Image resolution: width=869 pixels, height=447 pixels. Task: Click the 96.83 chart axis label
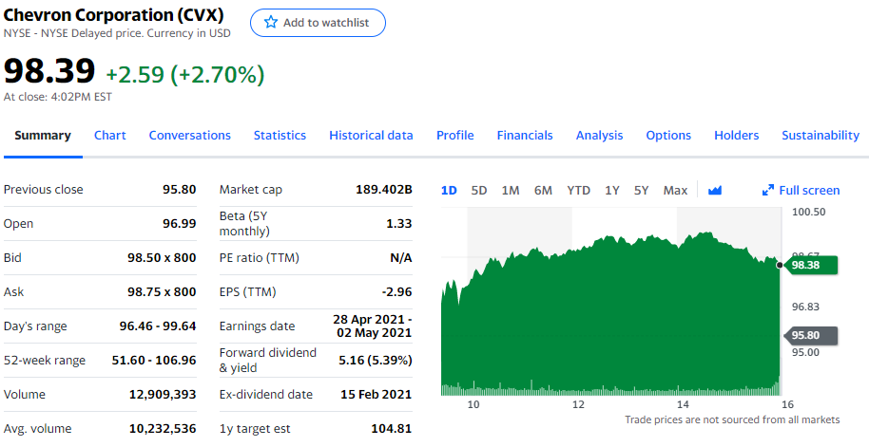(x=805, y=307)
